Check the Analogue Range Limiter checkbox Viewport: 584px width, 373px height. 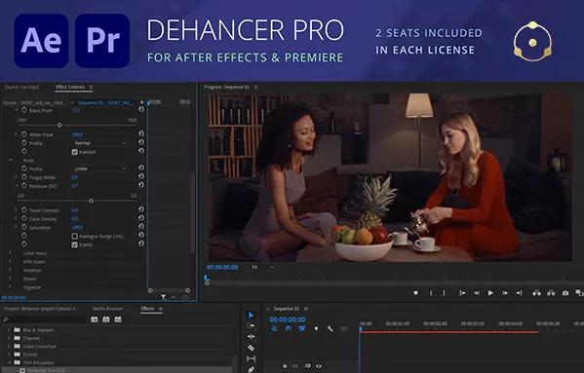pyautogui.click(x=74, y=236)
